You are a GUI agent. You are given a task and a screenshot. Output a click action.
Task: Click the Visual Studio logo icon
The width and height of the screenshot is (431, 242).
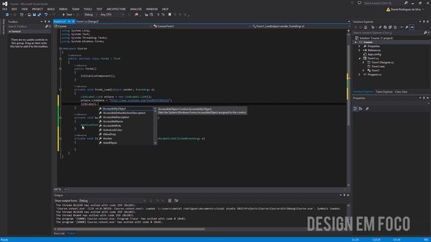pos(5,3)
